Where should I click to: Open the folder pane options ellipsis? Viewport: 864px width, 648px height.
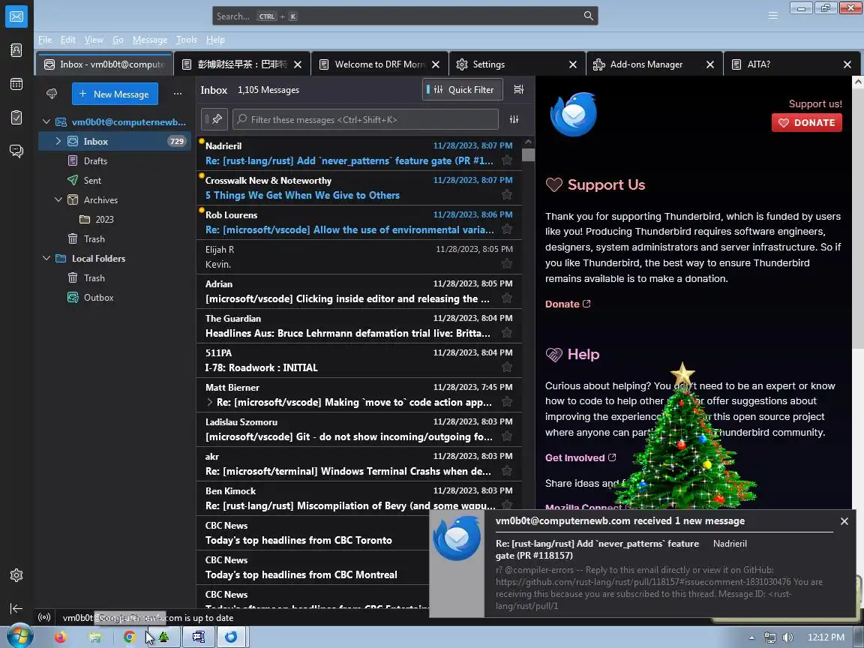(x=178, y=94)
